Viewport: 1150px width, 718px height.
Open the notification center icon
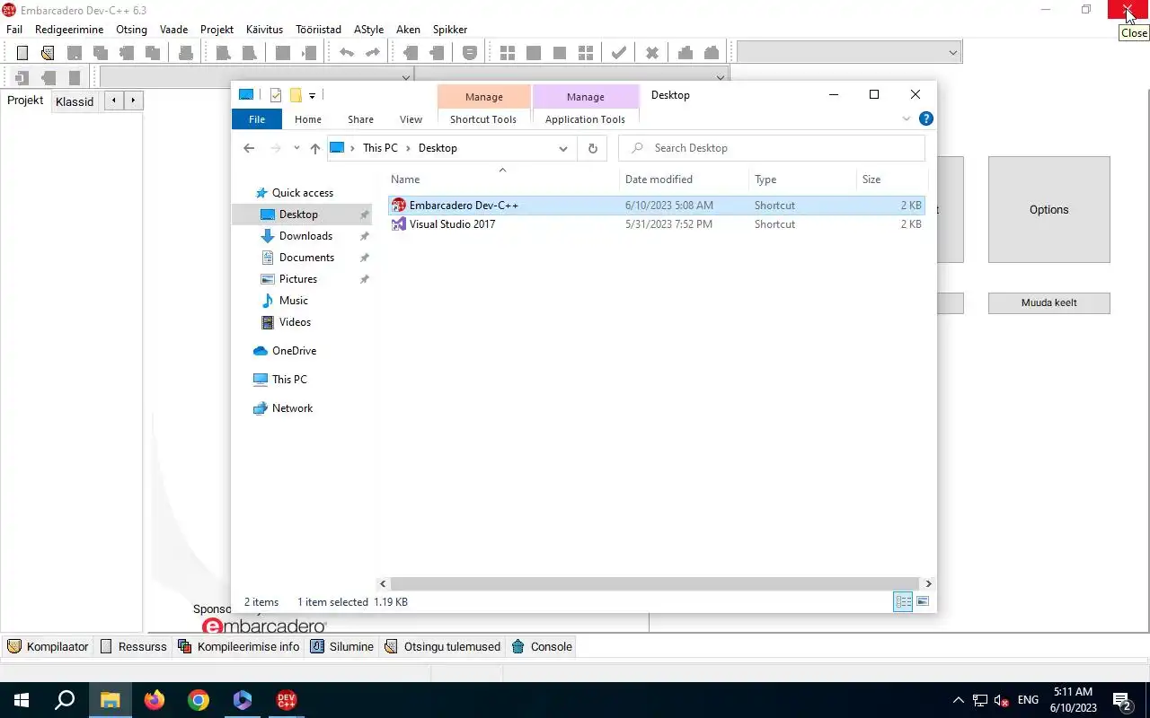click(x=1122, y=700)
